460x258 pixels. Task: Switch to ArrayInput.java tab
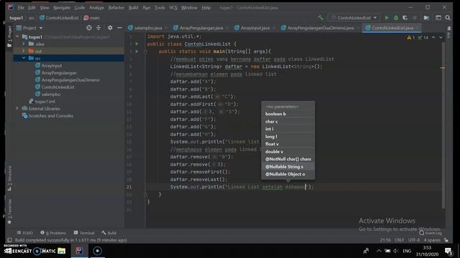[x=254, y=28]
